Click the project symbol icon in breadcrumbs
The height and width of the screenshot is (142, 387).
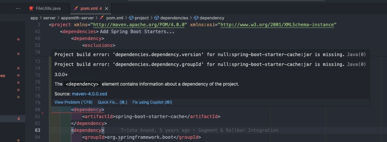click(x=131, y=18)
